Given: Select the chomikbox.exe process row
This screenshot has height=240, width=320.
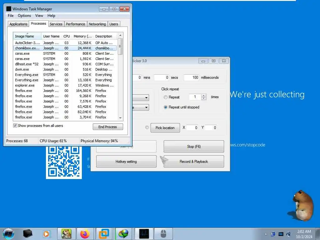Looking at the screenshot, I should (x=65, y=48).
